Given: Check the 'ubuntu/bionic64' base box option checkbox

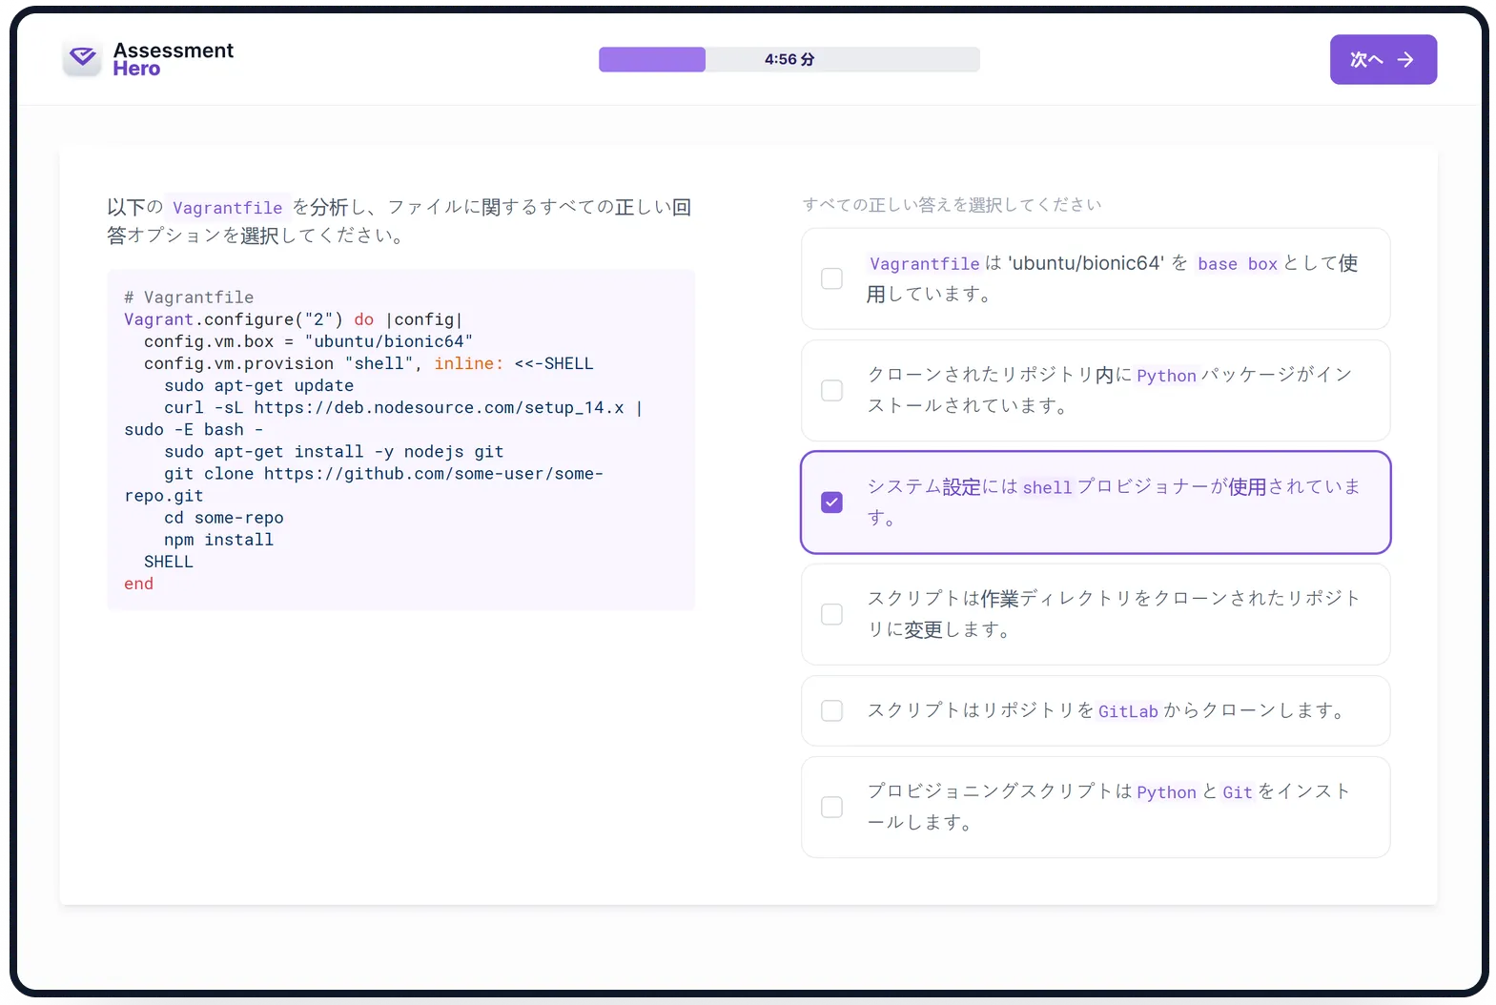Looking at the screenshot, I should pos(832,278).
